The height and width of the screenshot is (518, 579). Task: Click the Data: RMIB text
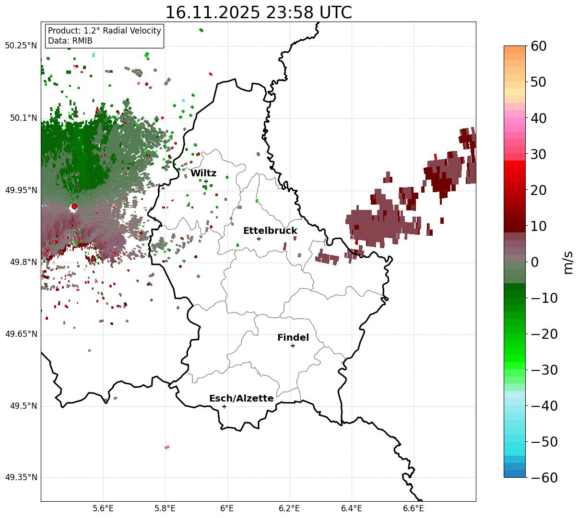(70, 41)
